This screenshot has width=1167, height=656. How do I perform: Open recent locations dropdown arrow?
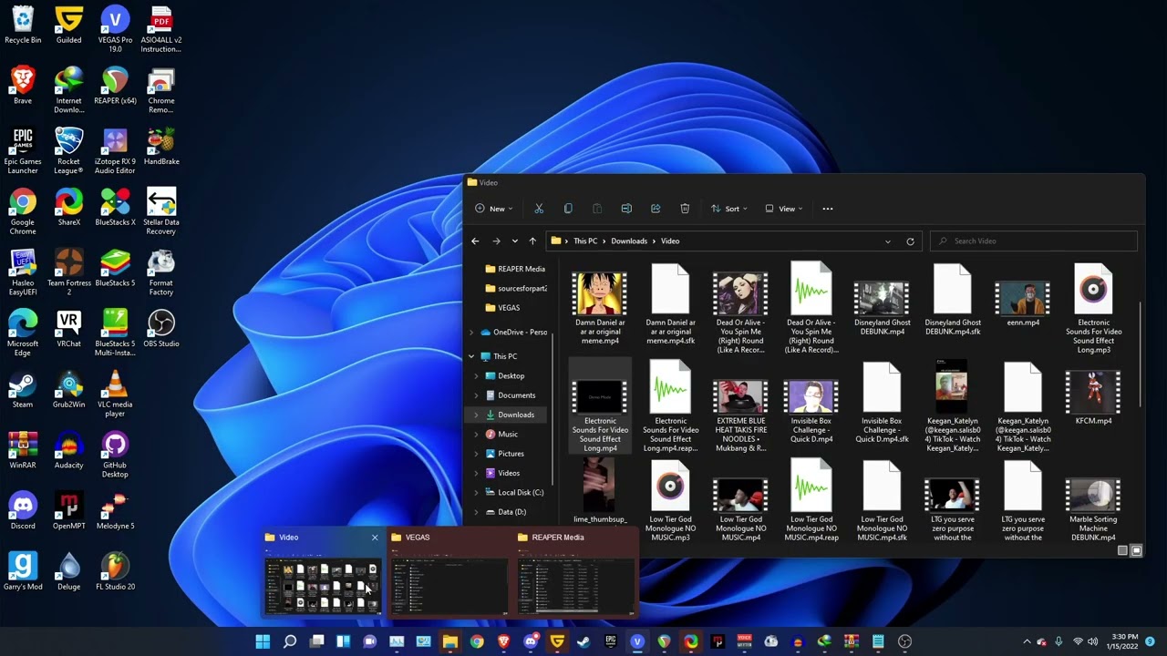(515, 241)
